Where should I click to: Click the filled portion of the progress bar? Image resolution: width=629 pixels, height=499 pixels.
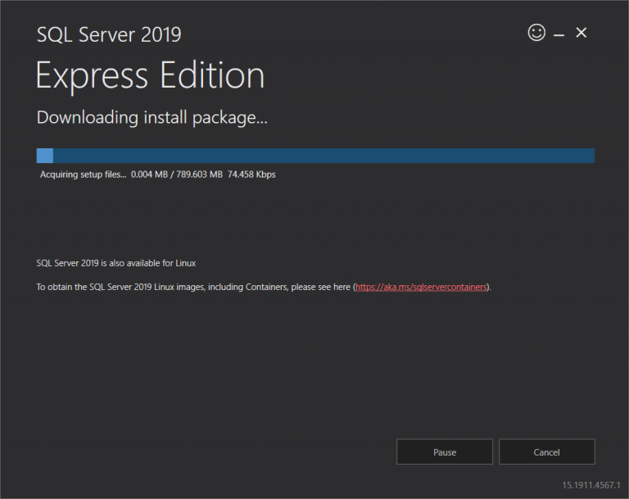[x=45, y=156]
